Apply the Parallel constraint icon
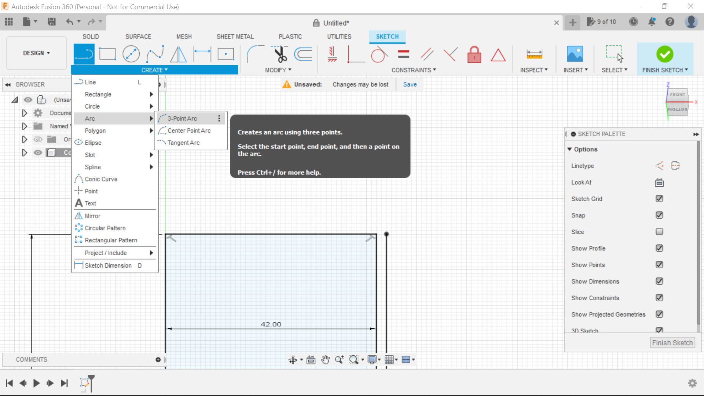 coord(427,54)
